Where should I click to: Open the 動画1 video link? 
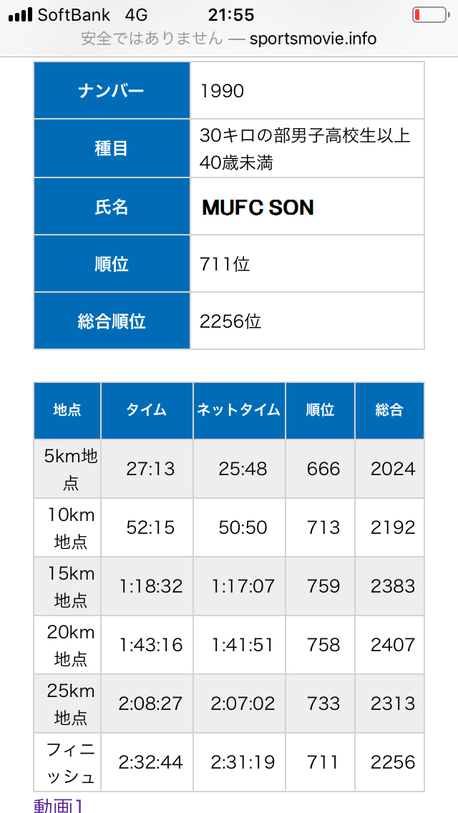tap(59, 805)
